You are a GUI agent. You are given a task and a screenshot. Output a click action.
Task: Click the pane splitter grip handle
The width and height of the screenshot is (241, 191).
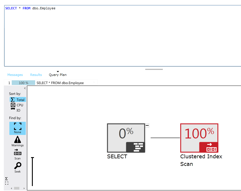(x=154, y=70)
